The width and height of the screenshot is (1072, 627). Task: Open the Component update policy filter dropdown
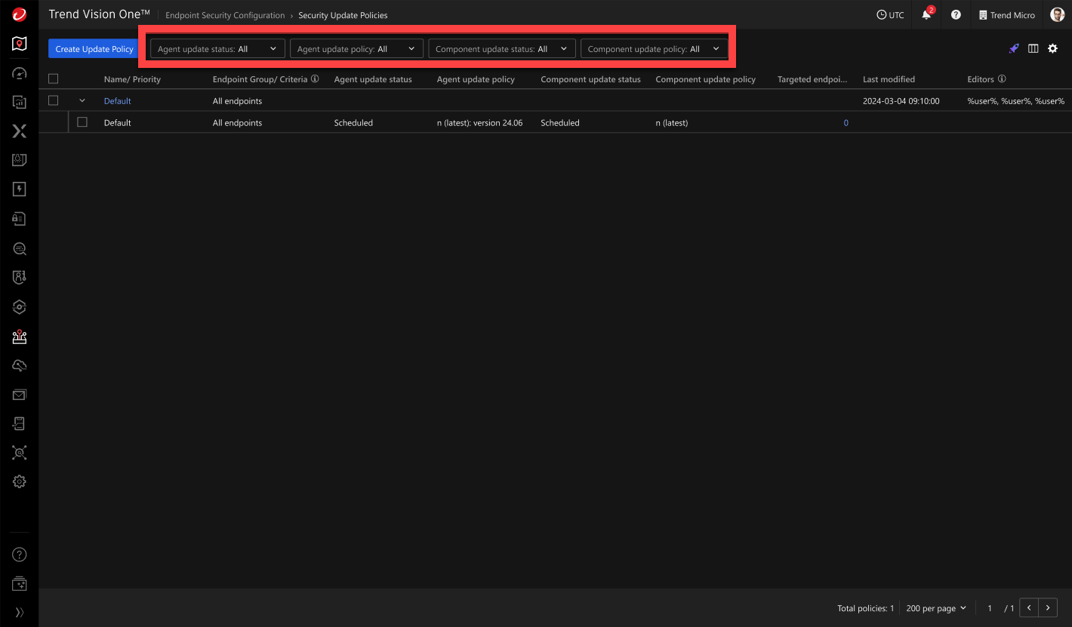tap(654, 49)
